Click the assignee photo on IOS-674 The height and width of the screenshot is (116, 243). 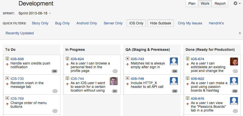tap(234, 61)
